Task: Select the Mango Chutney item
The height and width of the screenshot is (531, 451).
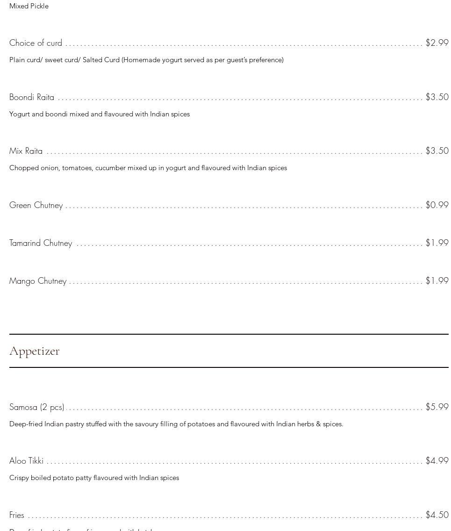Action: click(38, 281)
